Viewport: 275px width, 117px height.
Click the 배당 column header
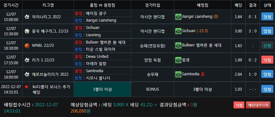(x=238, y=5)
